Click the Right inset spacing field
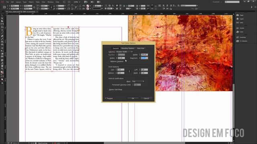Screen dimensions: 257x144 (145, 73)
